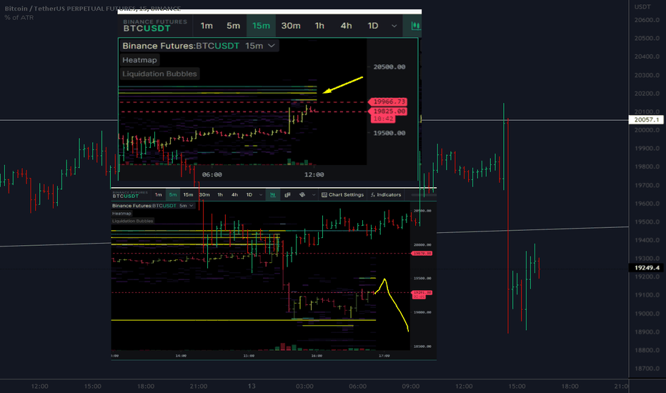Screen dimensions: 666x393
Task: Select 1m timeframe in upper toolbar
Action: tap(207, 26)
